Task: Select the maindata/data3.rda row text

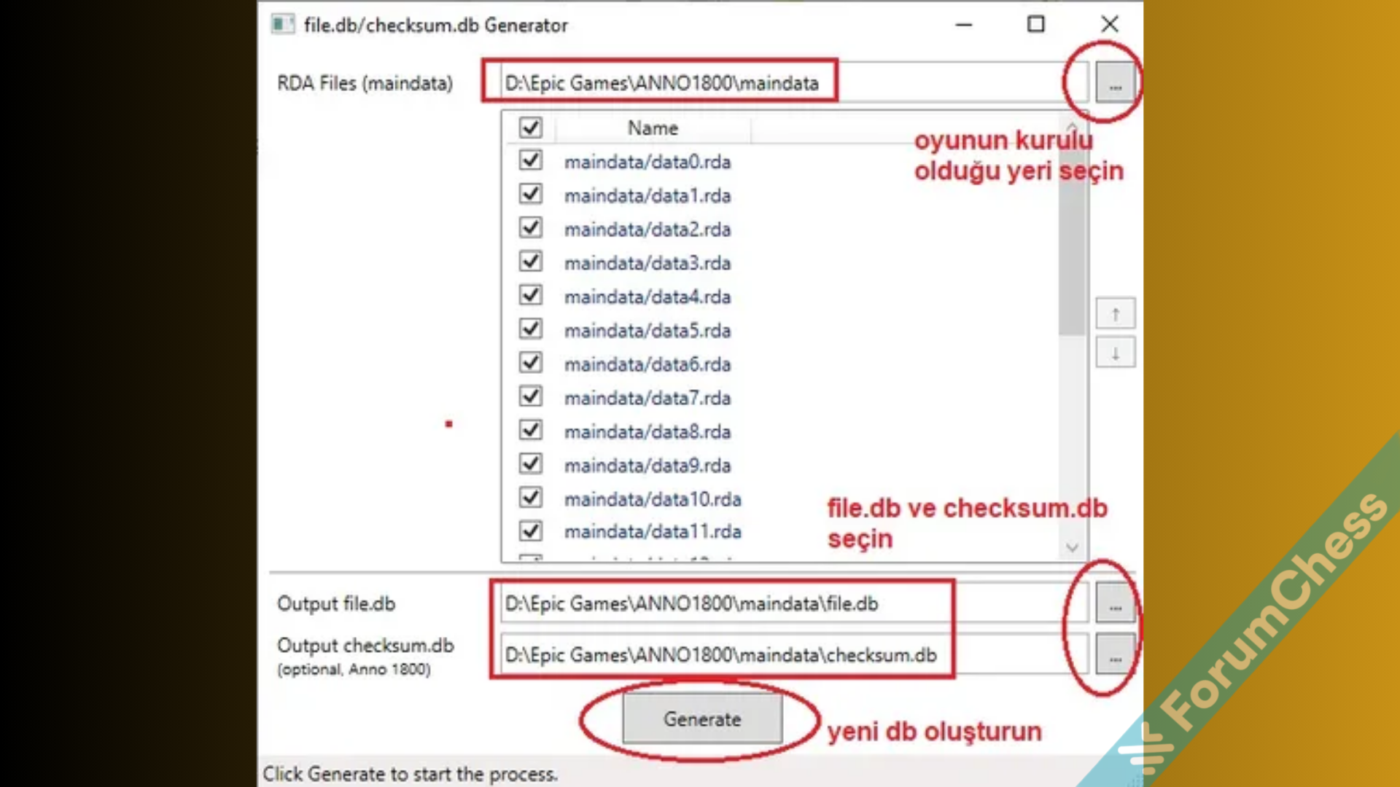Action: tap(647, 263)
